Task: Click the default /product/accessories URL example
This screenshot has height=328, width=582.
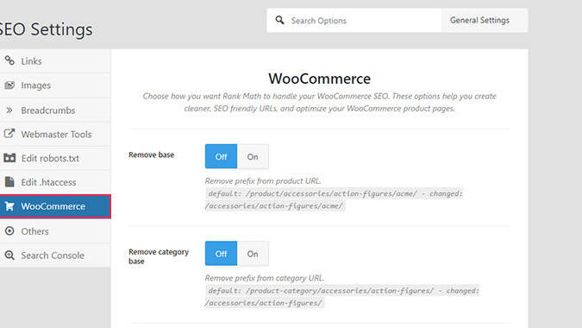Action: (x=334, y=199)
